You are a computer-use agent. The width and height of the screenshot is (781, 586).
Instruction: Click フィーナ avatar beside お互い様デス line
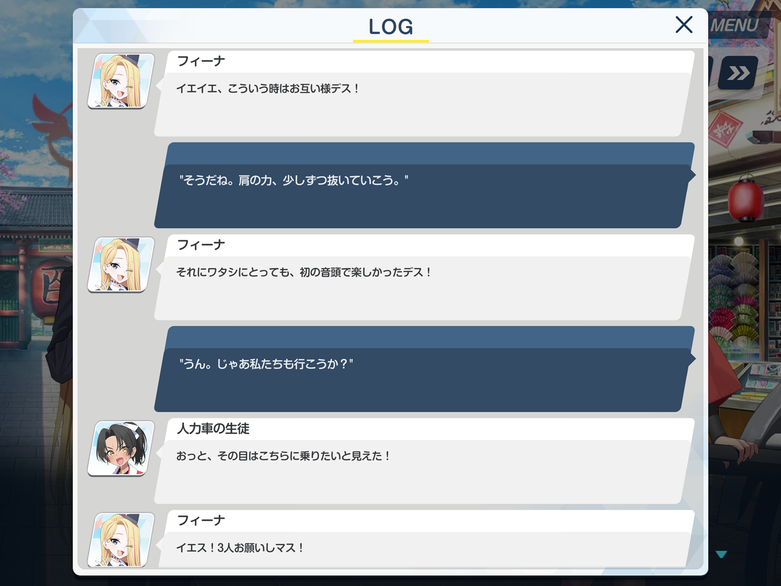click(x=121, y=81)
